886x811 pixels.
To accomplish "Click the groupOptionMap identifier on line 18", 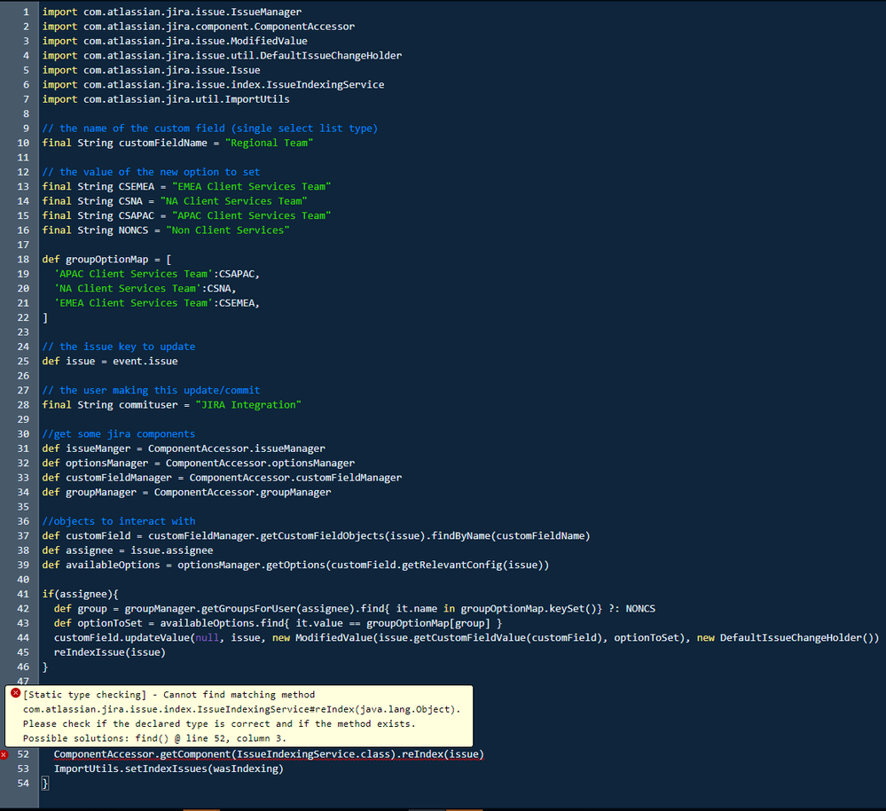I will [106, 259].
